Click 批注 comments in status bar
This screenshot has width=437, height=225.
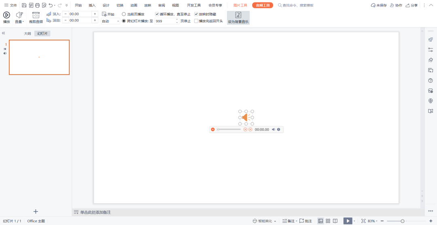(305, 221)
